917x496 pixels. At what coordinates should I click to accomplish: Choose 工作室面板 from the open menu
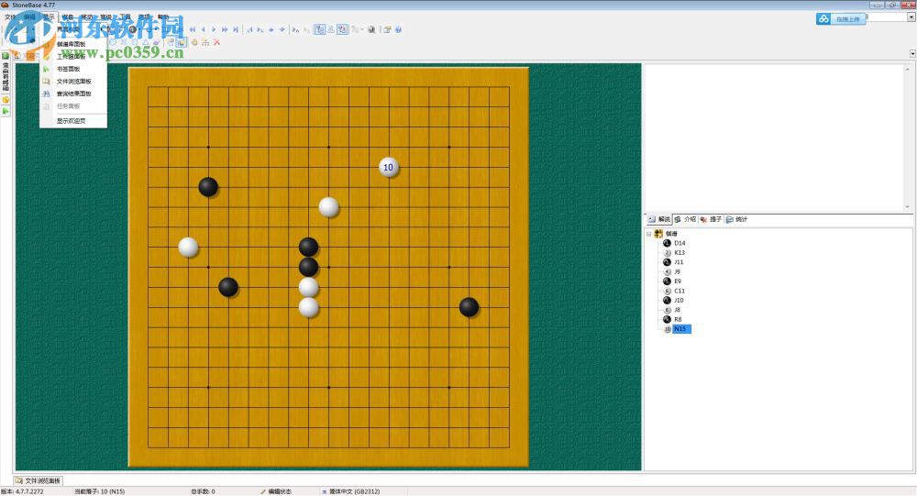(71, 57)
